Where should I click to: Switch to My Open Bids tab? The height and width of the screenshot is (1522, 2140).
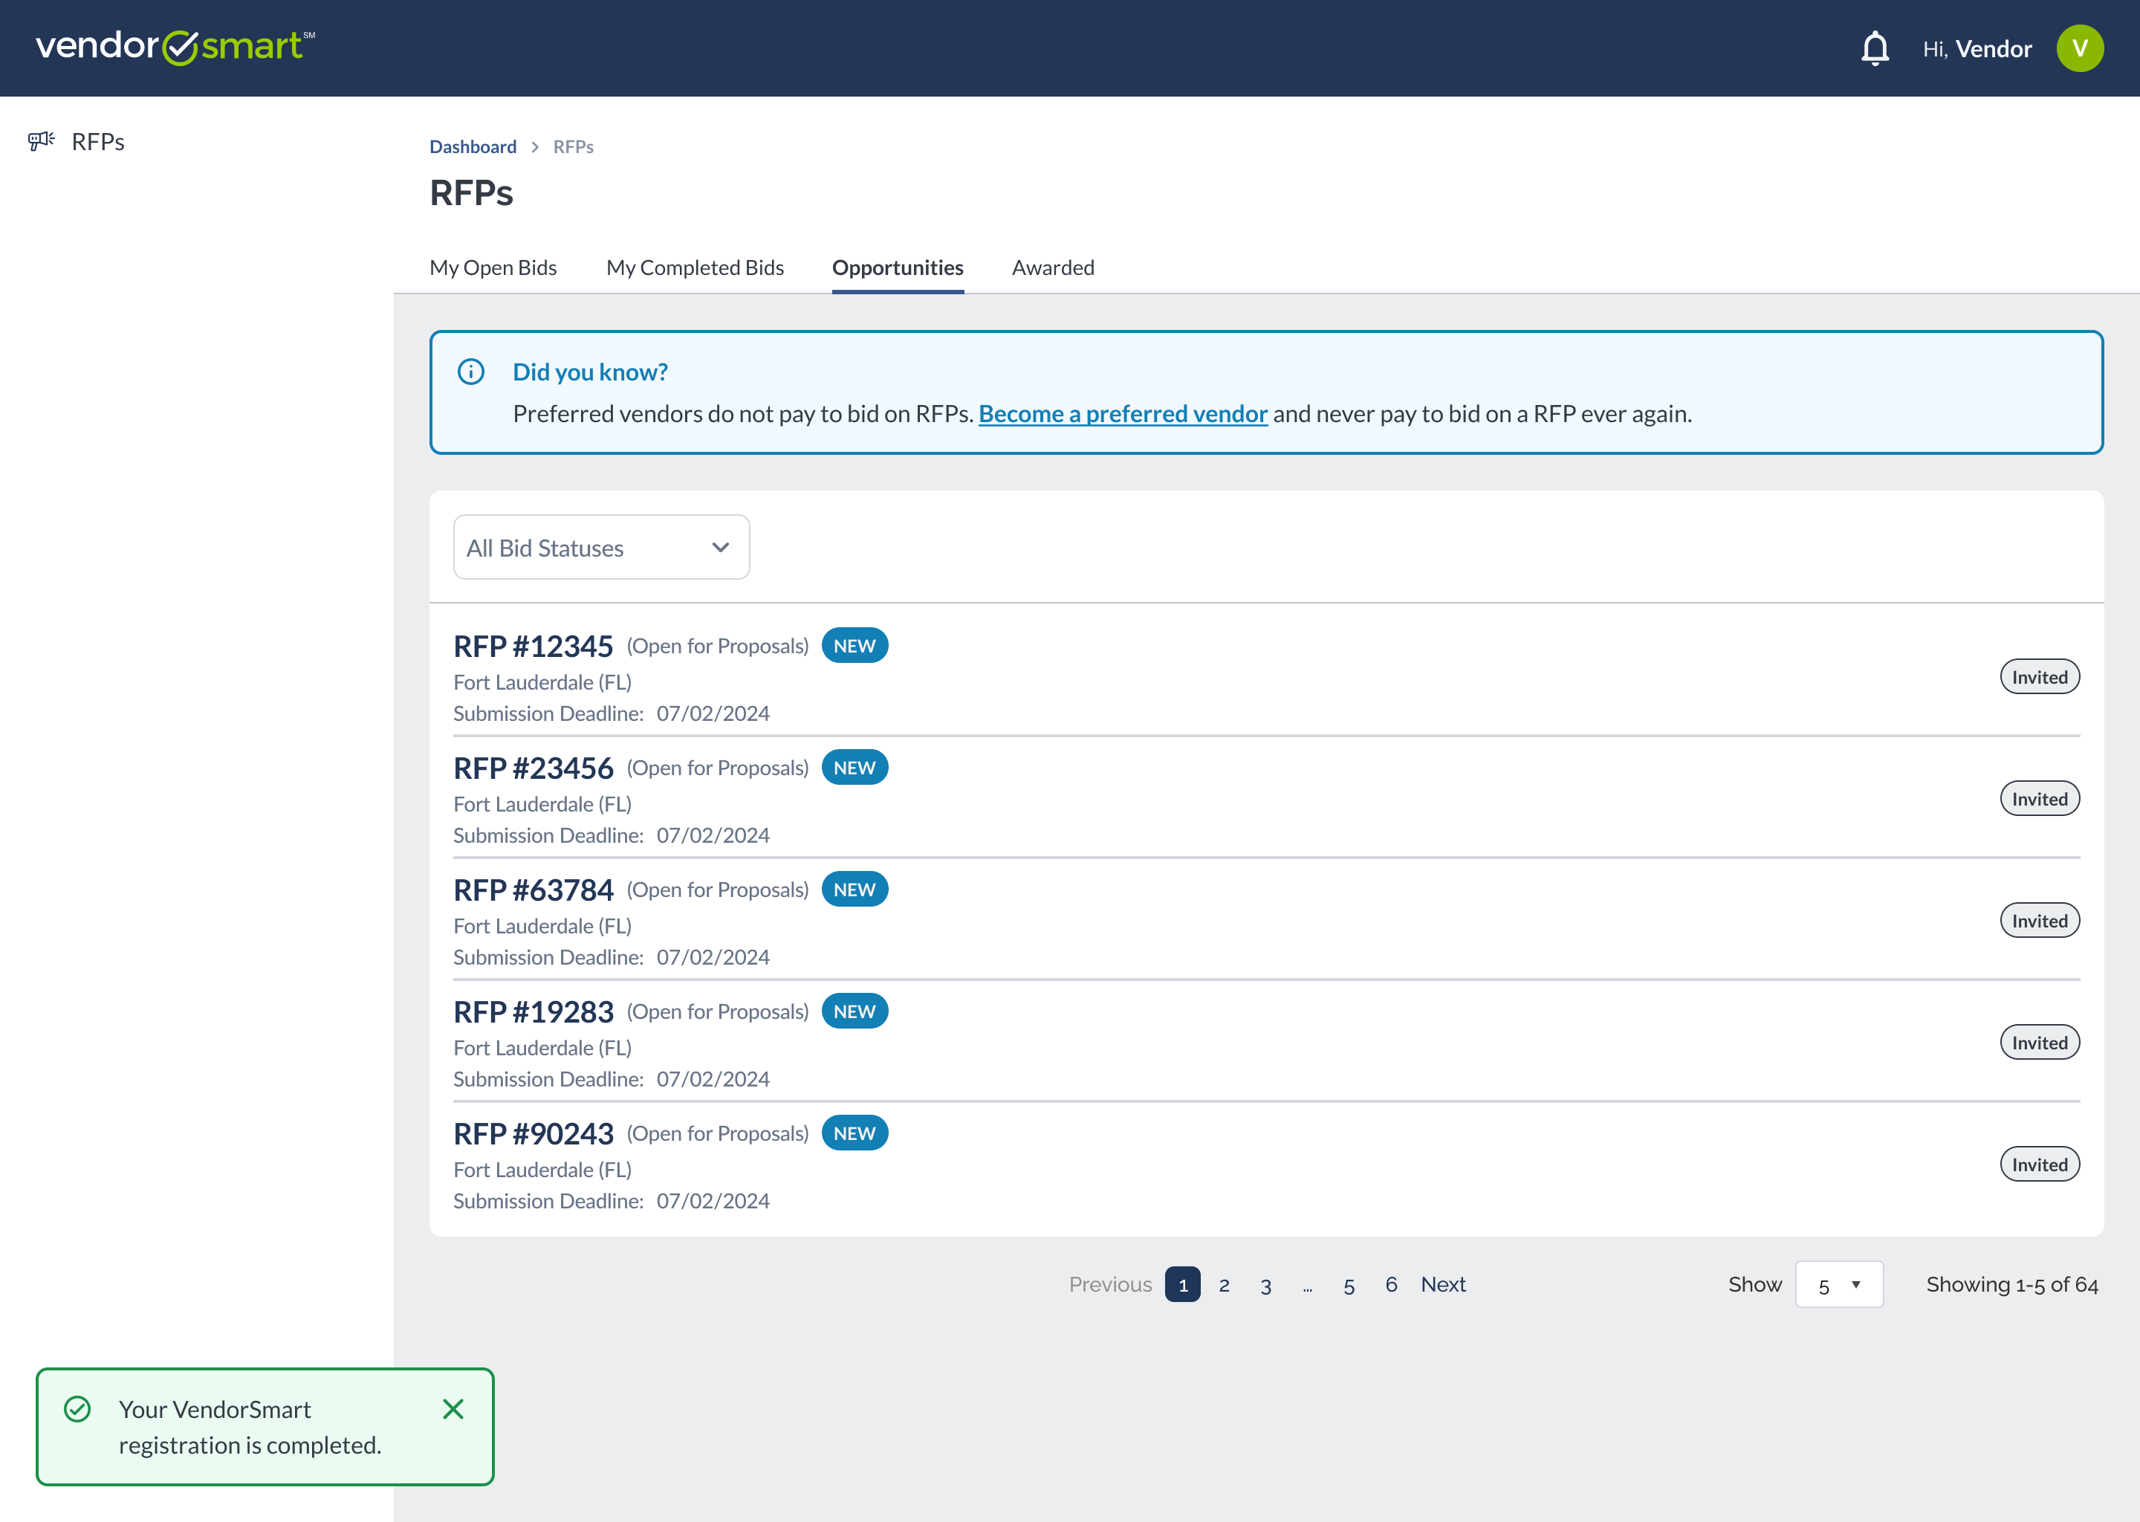pyautogui.click(x=493, y=268)
